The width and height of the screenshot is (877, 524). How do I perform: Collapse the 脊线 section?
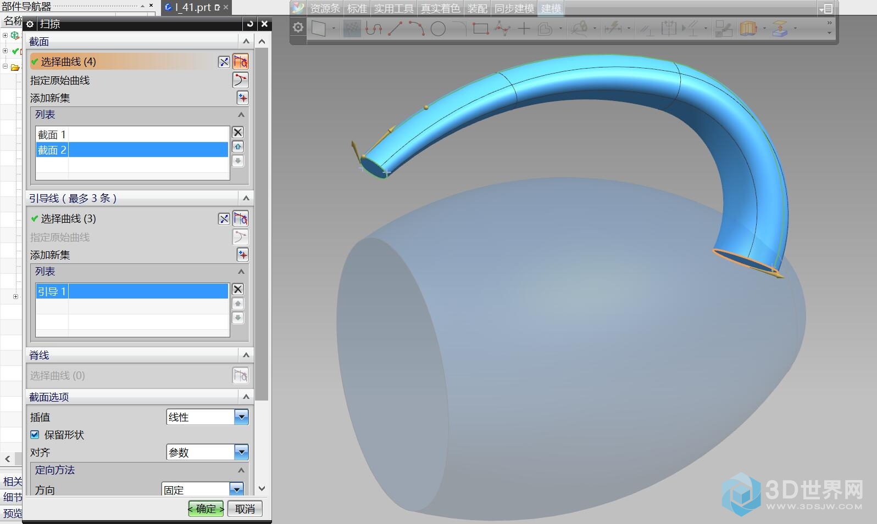point(246,356)
